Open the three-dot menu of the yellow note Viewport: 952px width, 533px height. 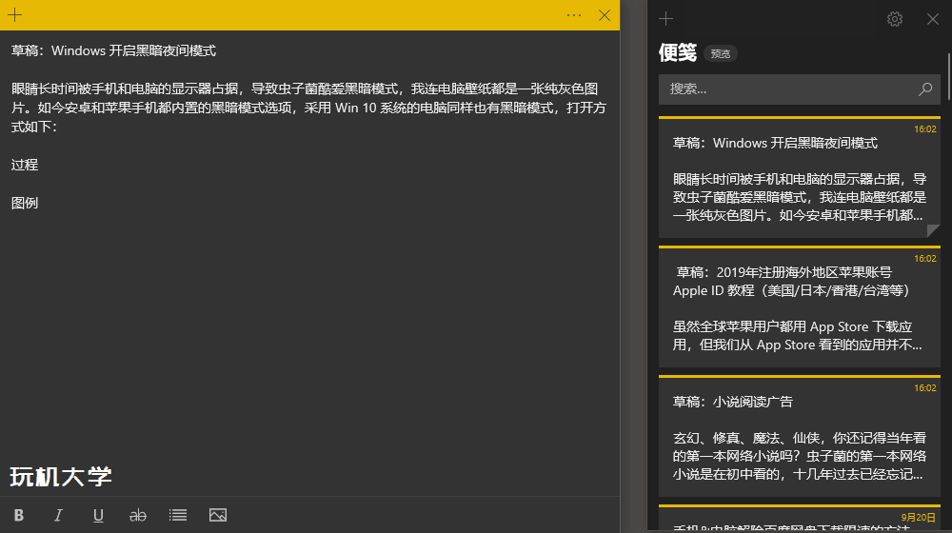click(573, 15)
